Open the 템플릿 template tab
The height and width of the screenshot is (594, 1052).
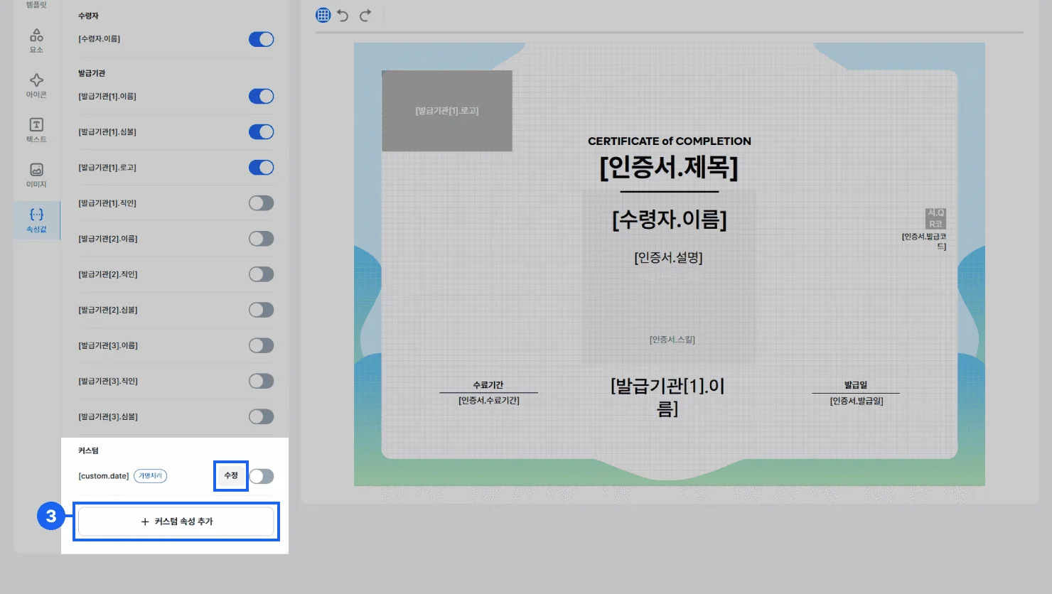(x=36, y=5)
